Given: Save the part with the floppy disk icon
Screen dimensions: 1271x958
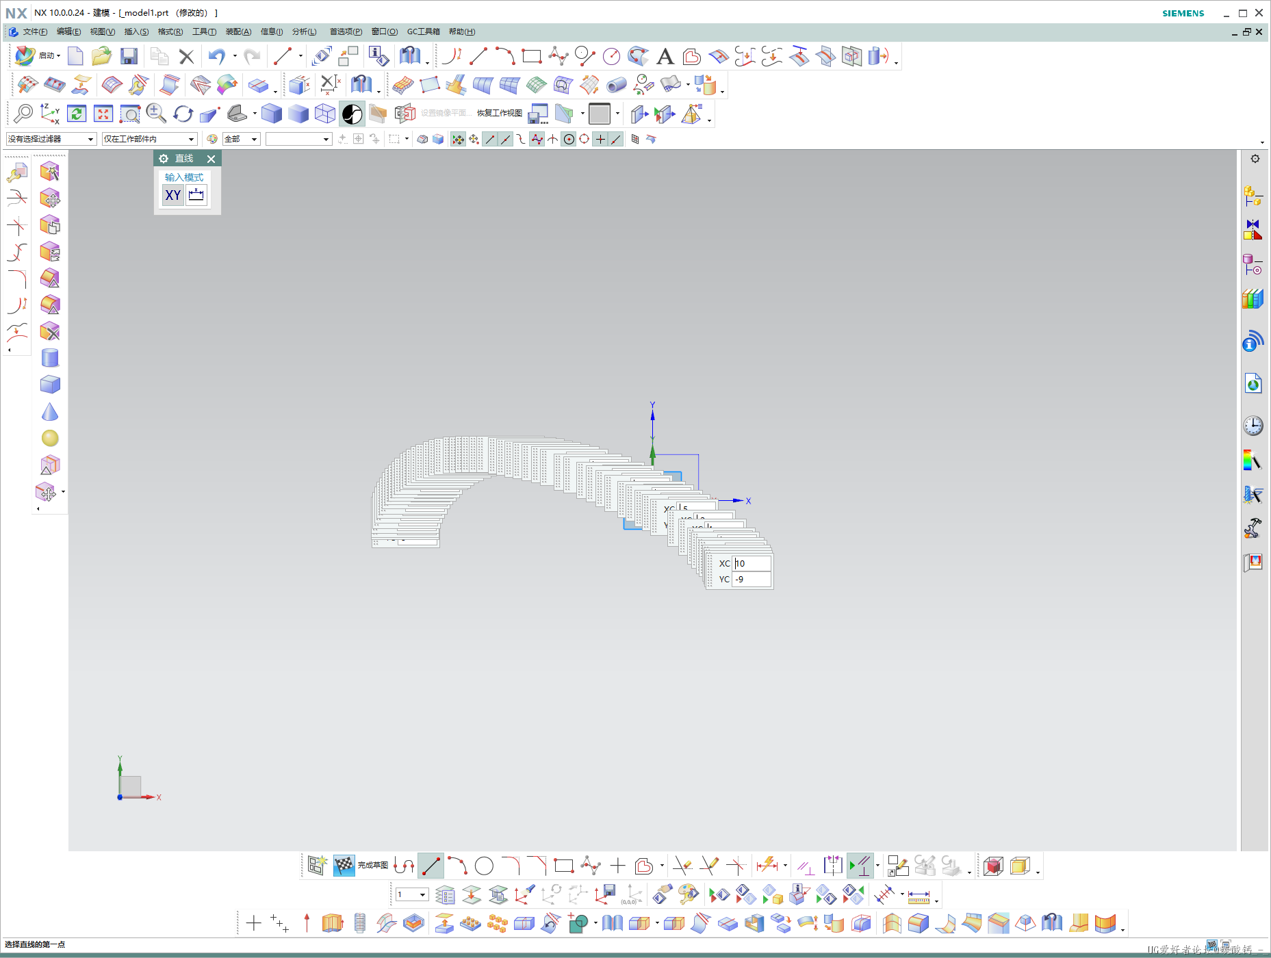Looking at the screenshot, I should [x=129, y=56].
